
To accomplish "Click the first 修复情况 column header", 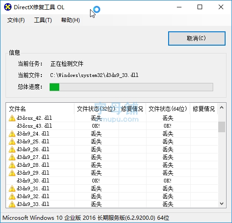I will pos(132,109).
